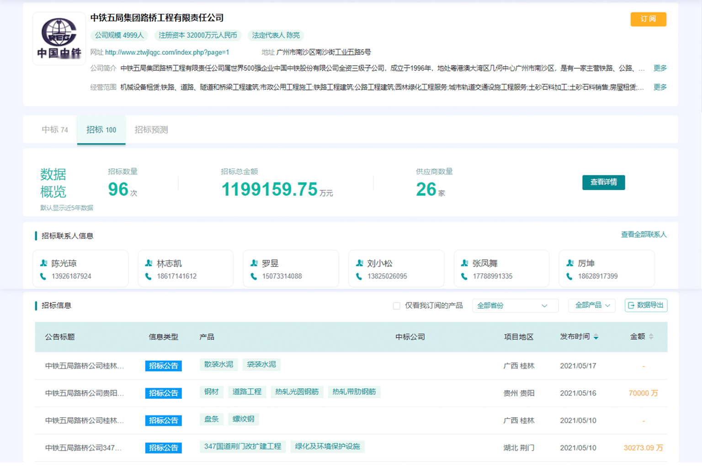Image resolution: width=702 pixels, height=468 pixels.
Task: Click the 袋装水泥 product tag
Action: (x=261, y=365)
